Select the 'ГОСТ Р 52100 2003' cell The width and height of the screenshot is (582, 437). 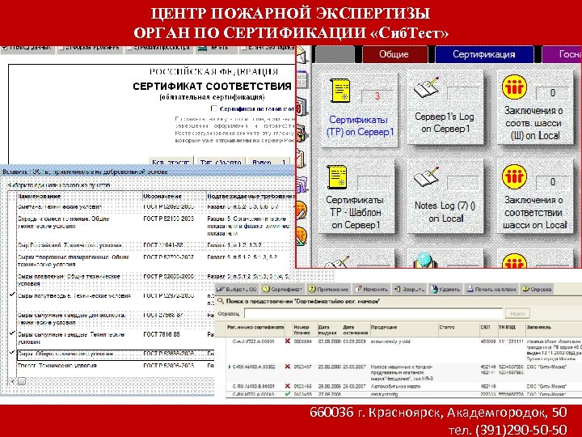tap(168, 218)
